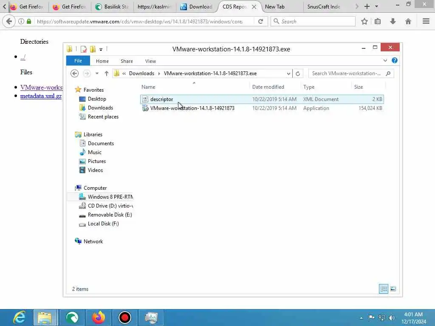The width and height of the screenshot is (435, 326).
Task: List all Firefox tabs dropdown
Action: point(376,6)
